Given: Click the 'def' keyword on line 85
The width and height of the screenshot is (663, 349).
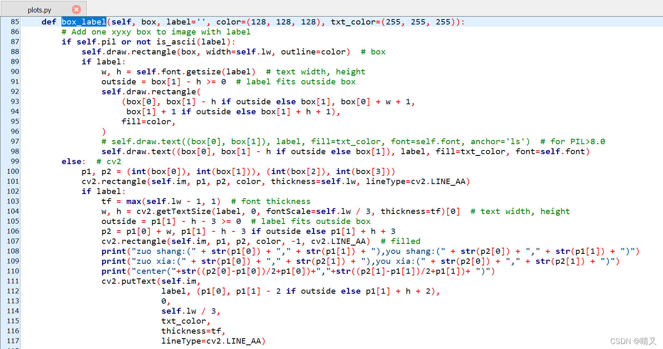Looking at the screenshot, I should (x=49, y=22).
